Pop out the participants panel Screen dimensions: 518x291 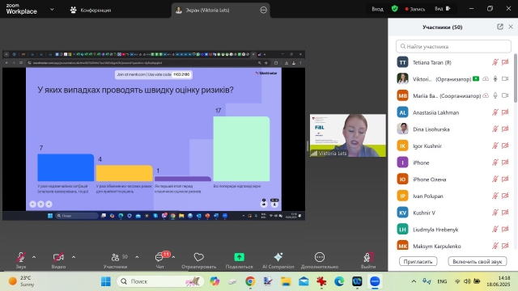tap(500, 27)
